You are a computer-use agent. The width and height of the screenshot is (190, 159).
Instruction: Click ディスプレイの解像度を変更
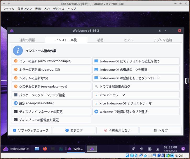coord(51,120)
